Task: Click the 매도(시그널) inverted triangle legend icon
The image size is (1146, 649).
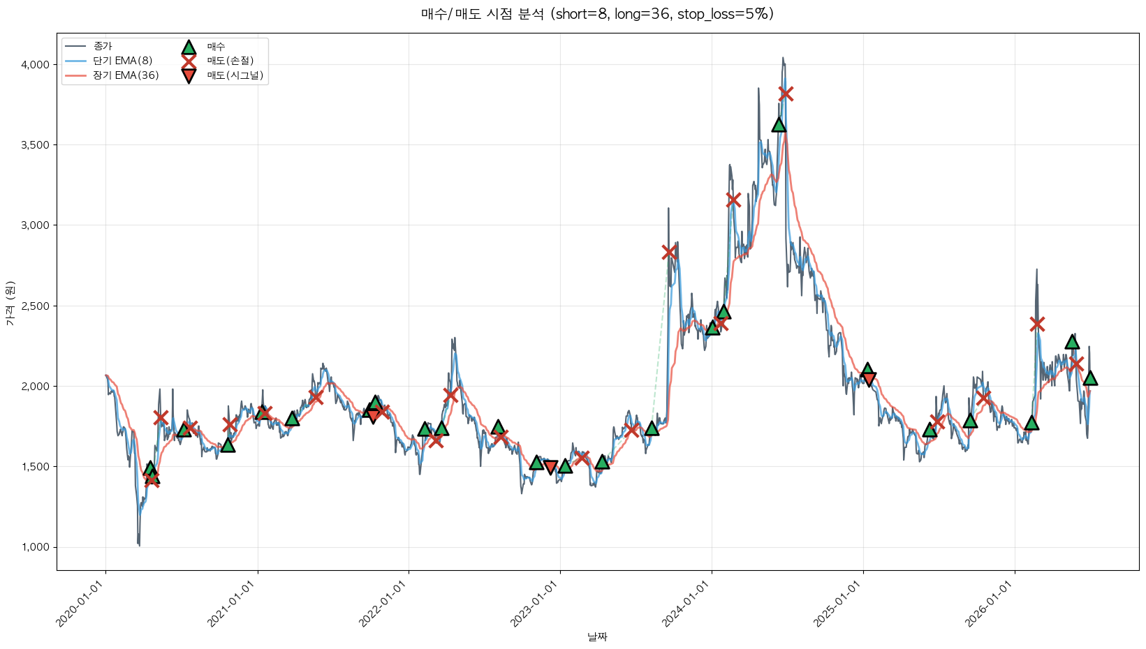Action: [x=189, y=75]
